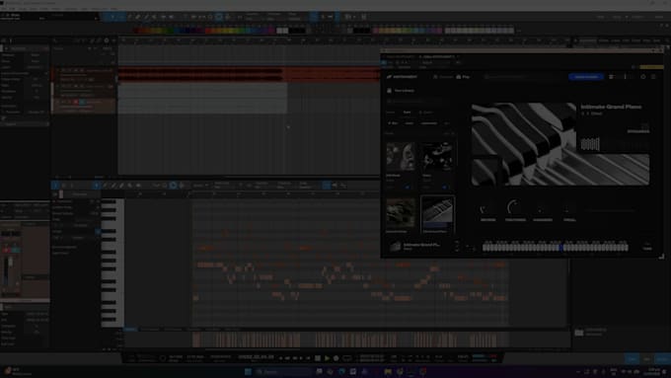Select the bottom-left preset thumbnail in the plugin browser
The width and height of the screenshot is (671, 378).
pos(400,213)
